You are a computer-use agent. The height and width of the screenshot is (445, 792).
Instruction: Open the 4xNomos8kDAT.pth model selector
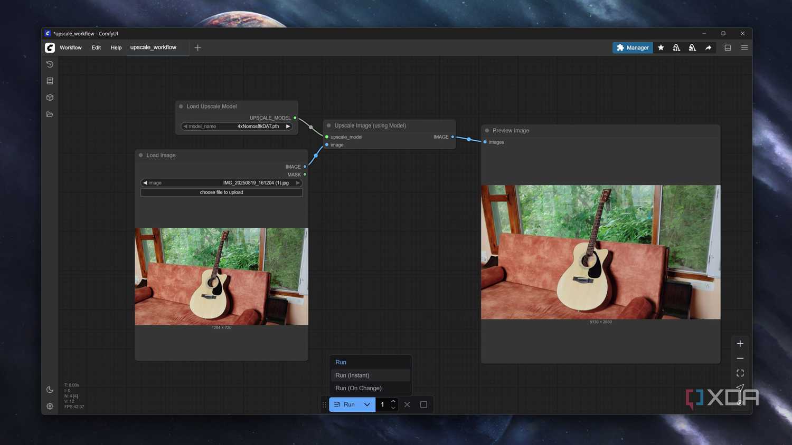tap(237, 127)
